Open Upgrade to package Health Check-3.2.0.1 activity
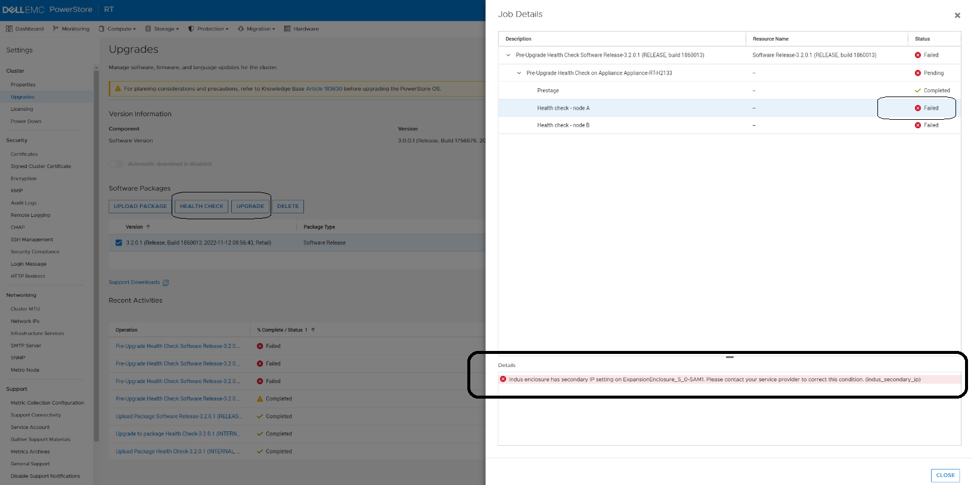 coord(178,434)
